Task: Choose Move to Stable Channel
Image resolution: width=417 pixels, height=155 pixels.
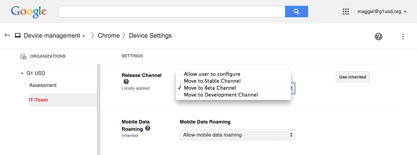Action: coord(212,81)
